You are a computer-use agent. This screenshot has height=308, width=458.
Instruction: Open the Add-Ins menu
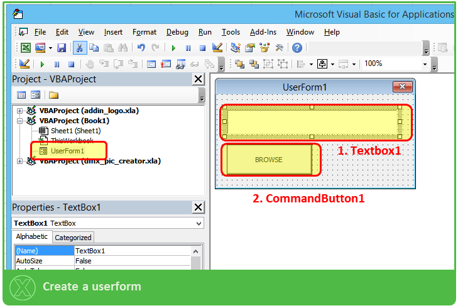(263, 32)
